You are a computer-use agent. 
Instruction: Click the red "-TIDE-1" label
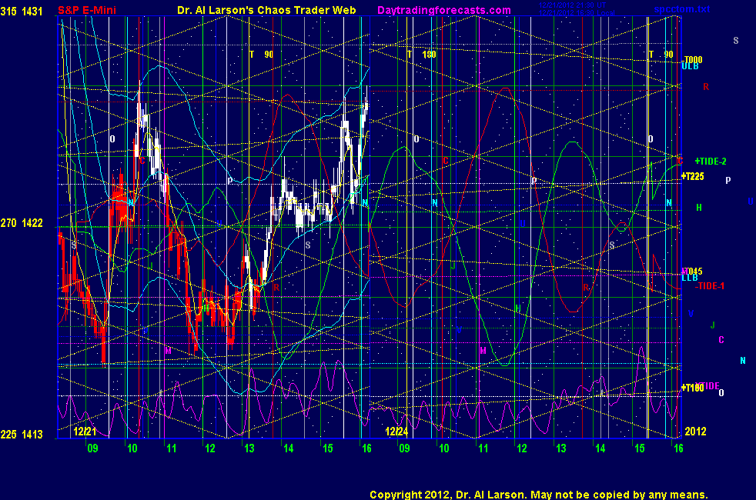(710, 286)
